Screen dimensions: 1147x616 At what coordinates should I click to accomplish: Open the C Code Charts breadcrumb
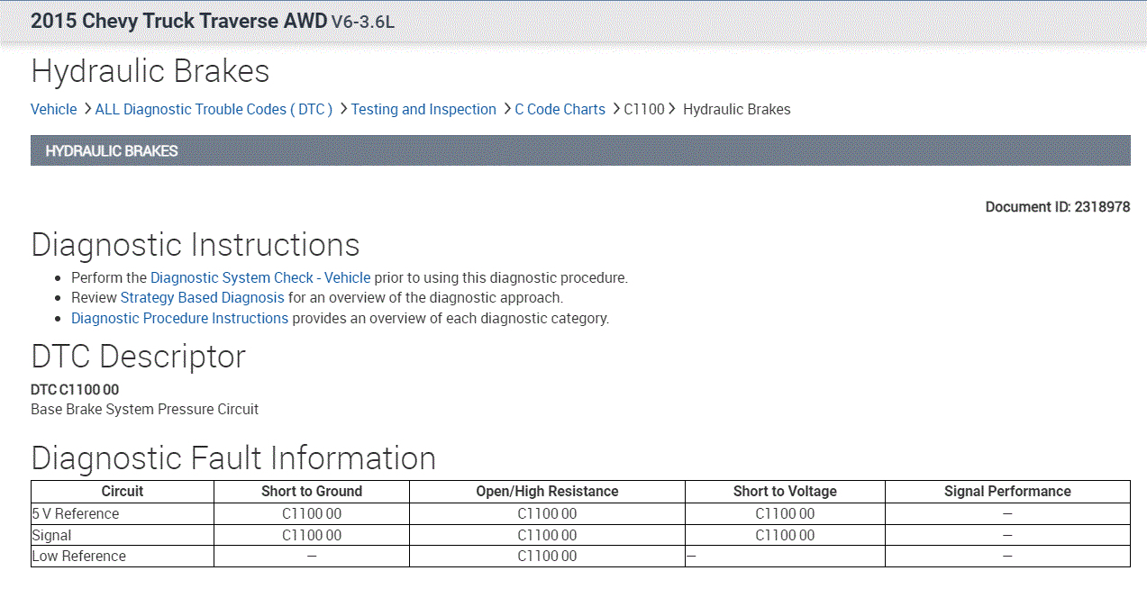click(560, 109)
